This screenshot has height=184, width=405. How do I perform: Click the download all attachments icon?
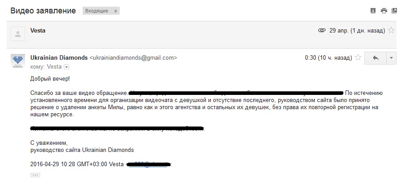click(373, 11)
